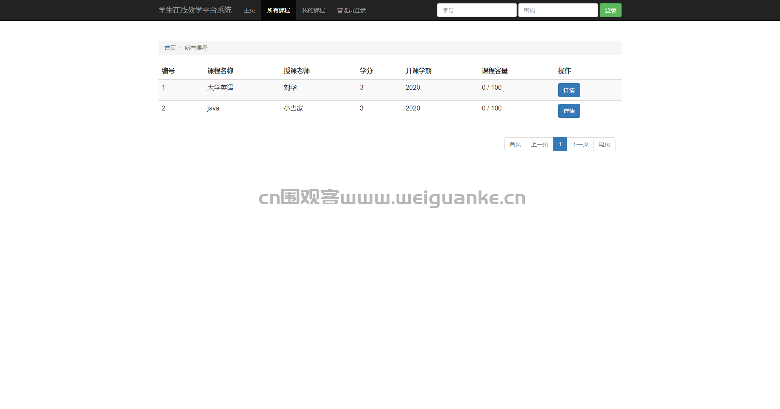This screenshot has width=780, height=409.
Task: Click the 课程容量 column header
Action: (x=495, y=71)
